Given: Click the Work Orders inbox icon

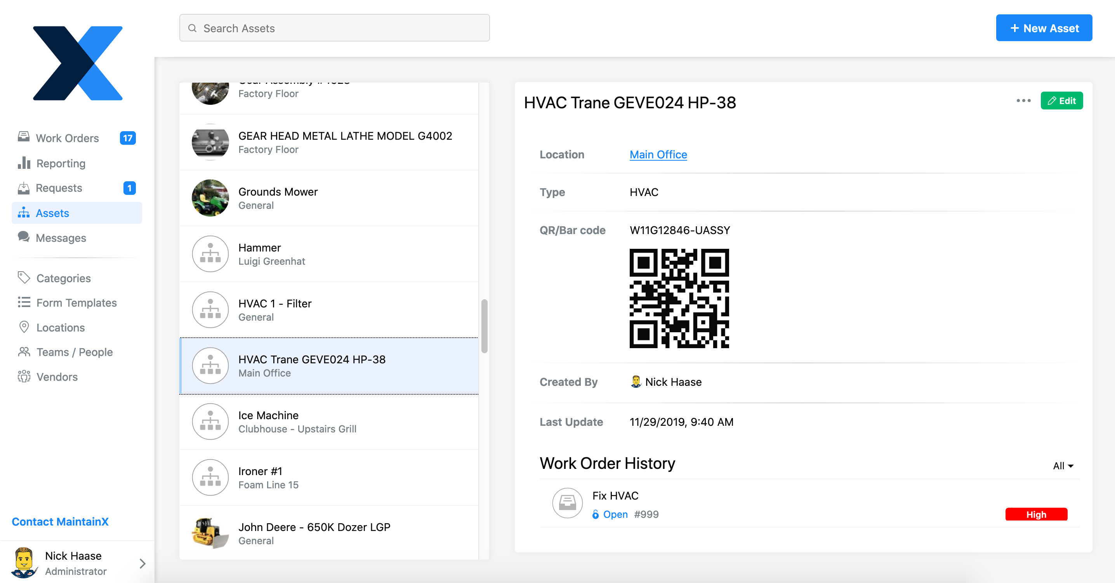Looking at the screenshot, I should coord(24,137).
